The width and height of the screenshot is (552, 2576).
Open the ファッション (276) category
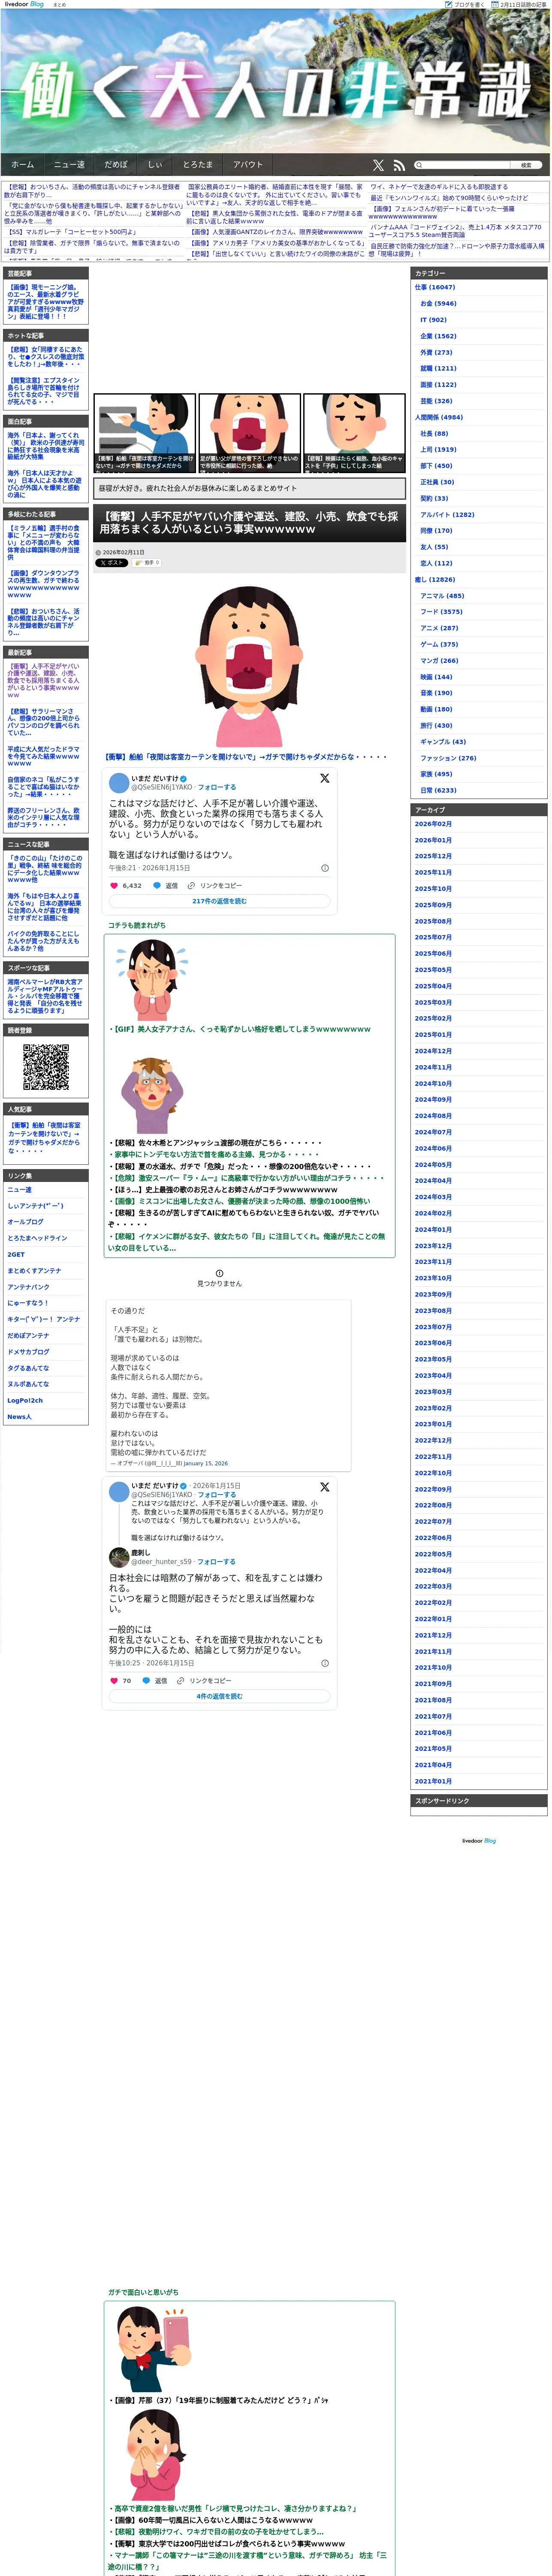[448, 758]
